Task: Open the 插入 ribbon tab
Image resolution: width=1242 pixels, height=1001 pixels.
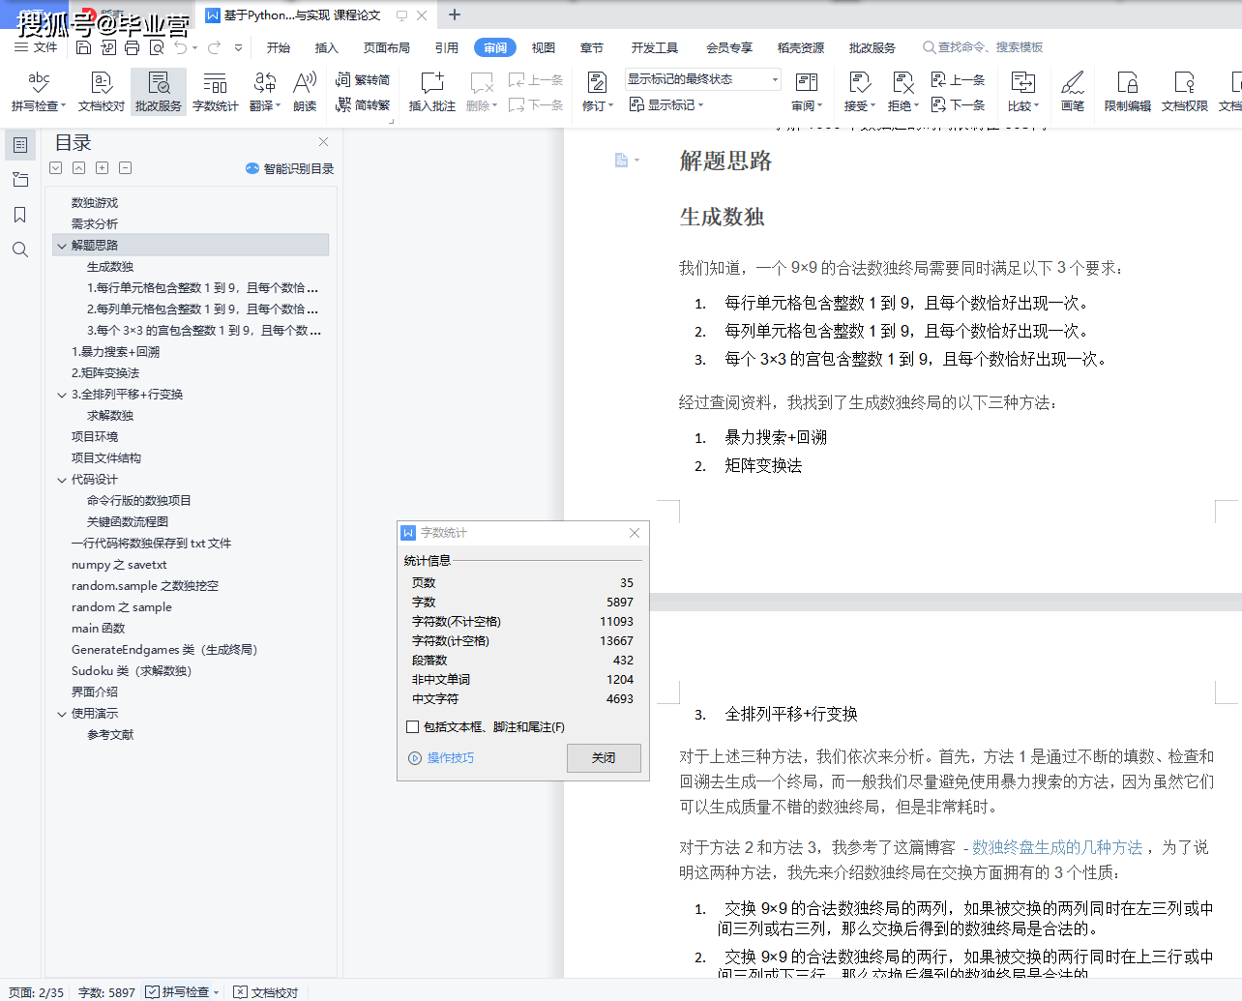Action: 327,47
